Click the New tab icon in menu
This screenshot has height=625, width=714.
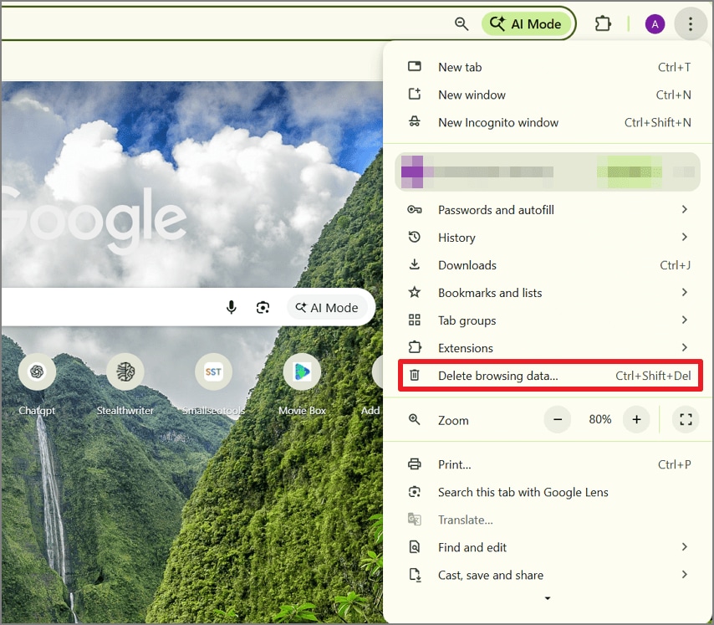(x=415, y=66)
